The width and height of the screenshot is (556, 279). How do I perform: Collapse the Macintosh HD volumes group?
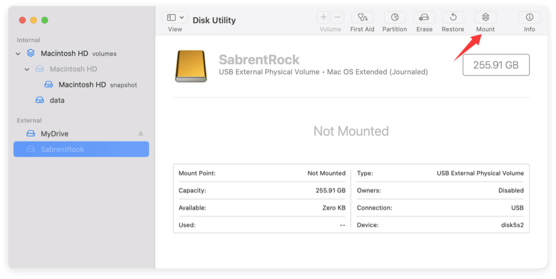point(18,53)
